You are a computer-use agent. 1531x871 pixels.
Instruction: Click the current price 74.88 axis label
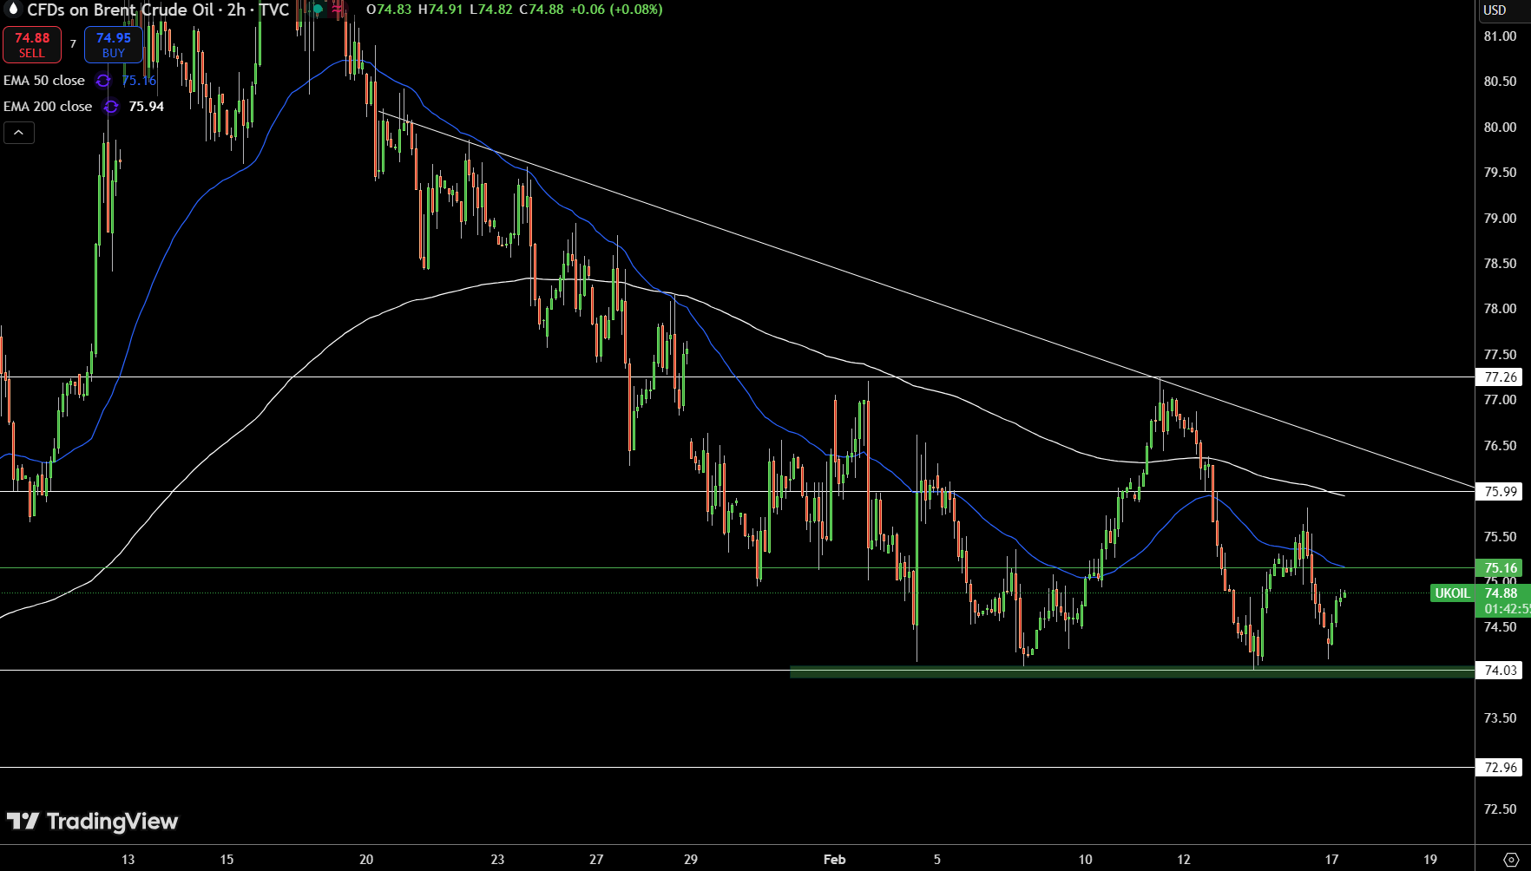tap(1501, 593)
